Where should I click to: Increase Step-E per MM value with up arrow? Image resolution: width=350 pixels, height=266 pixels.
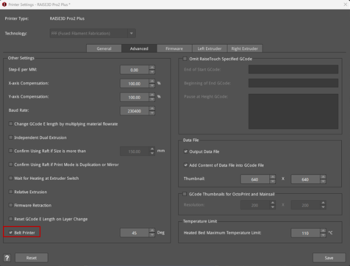point(152,67)
